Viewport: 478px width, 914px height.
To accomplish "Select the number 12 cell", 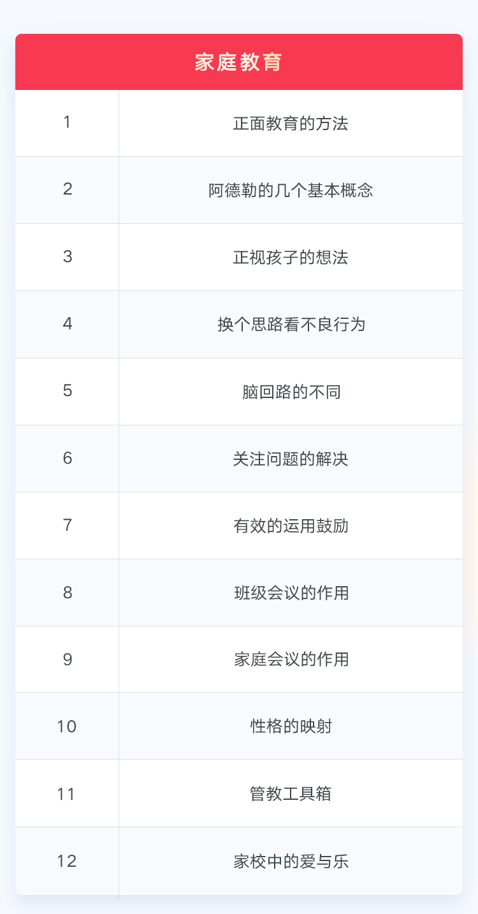I will [x=67, y=861].
